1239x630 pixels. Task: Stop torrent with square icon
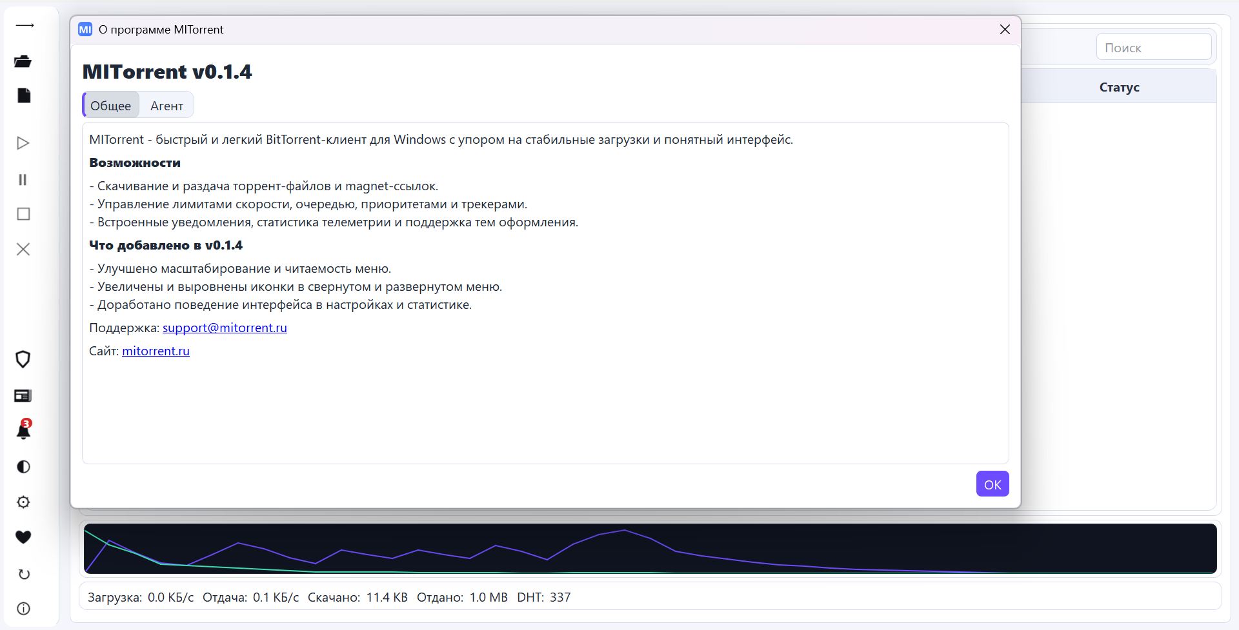tap(23, 214)
